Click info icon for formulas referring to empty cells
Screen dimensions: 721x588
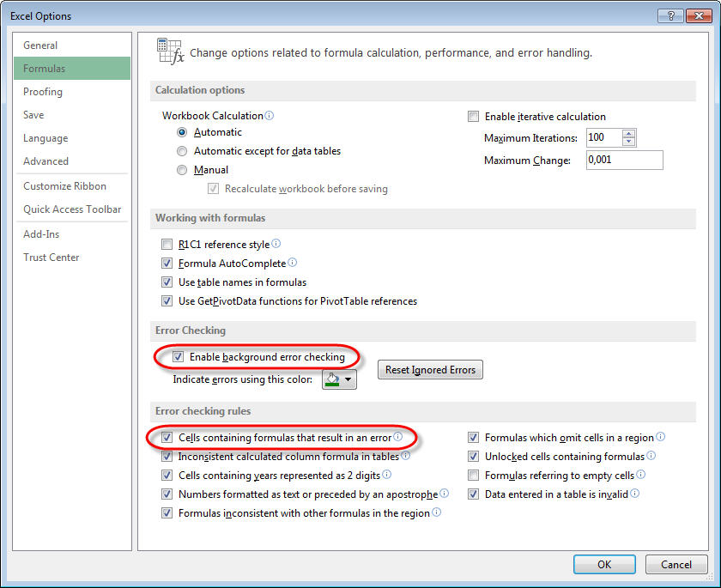[641, 475]
